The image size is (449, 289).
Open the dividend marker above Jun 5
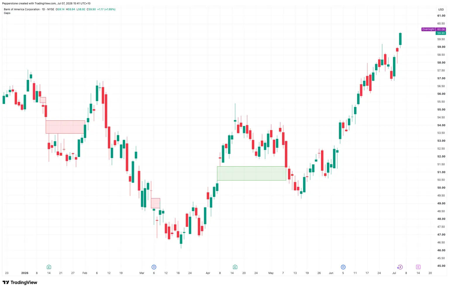[x=343, y=267]
